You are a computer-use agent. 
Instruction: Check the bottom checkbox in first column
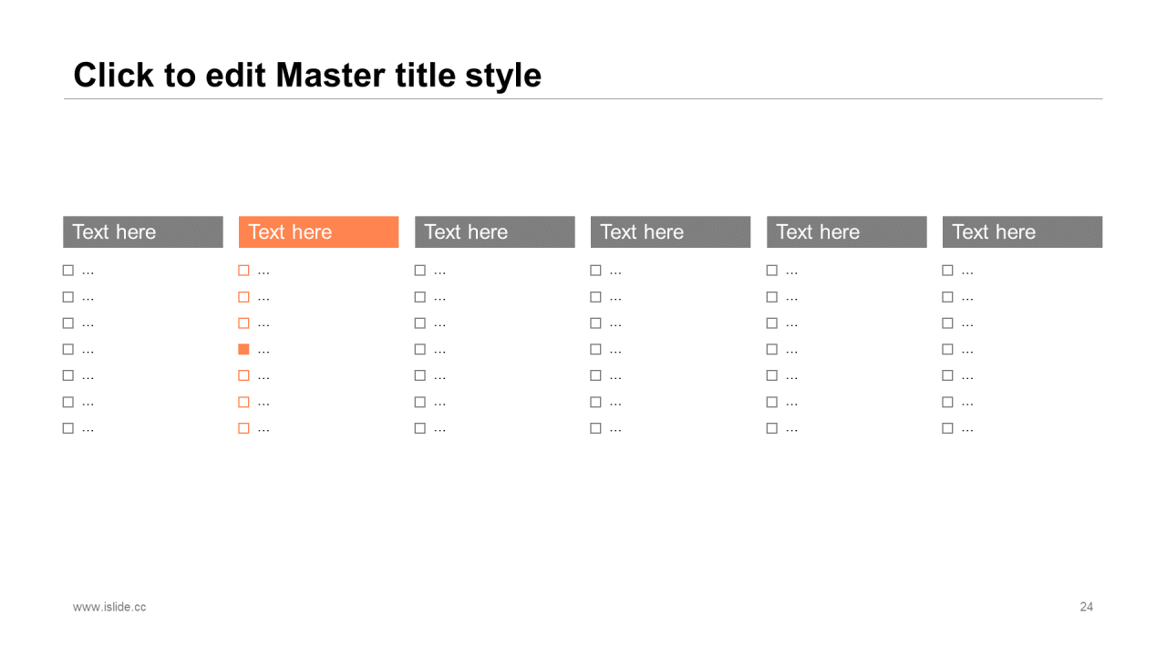[67, 428]
